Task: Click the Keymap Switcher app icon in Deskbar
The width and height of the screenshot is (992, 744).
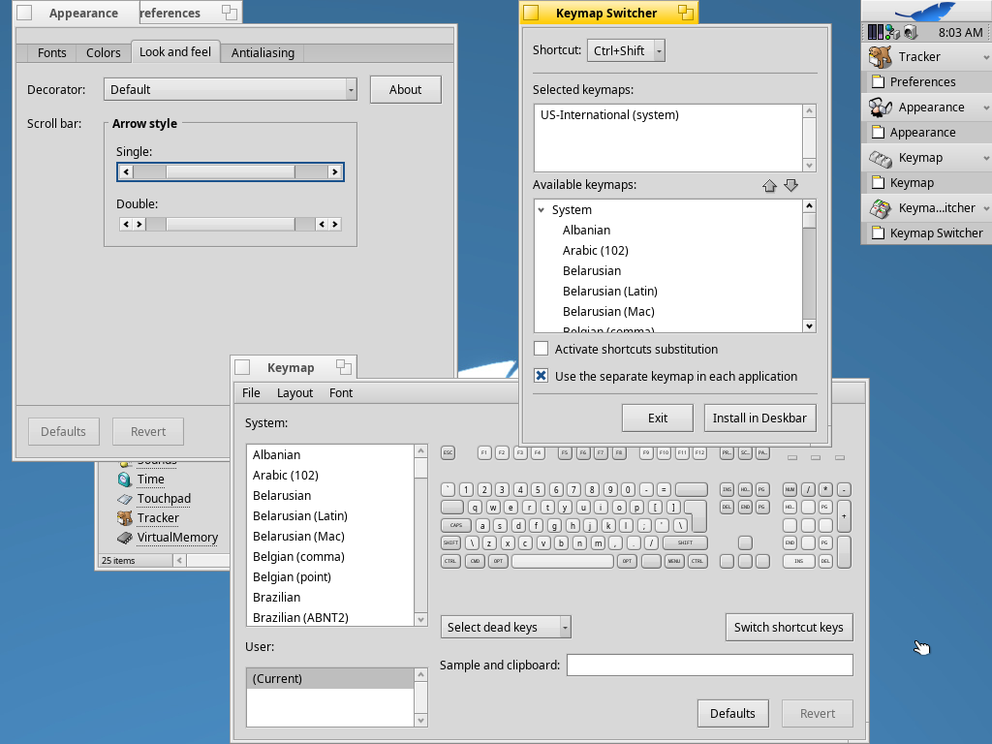Action: tap(880, 208)
